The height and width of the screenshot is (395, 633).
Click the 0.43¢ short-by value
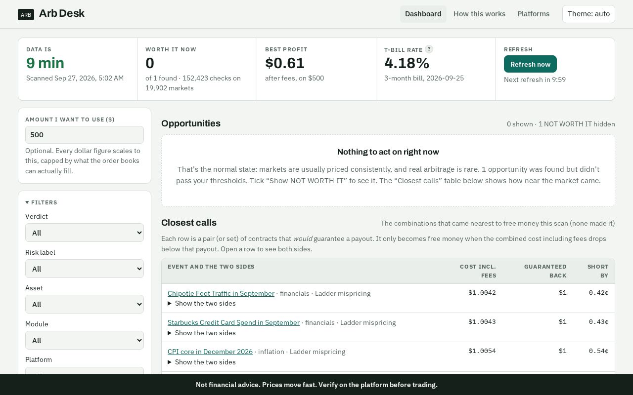(x=598, y=322)
